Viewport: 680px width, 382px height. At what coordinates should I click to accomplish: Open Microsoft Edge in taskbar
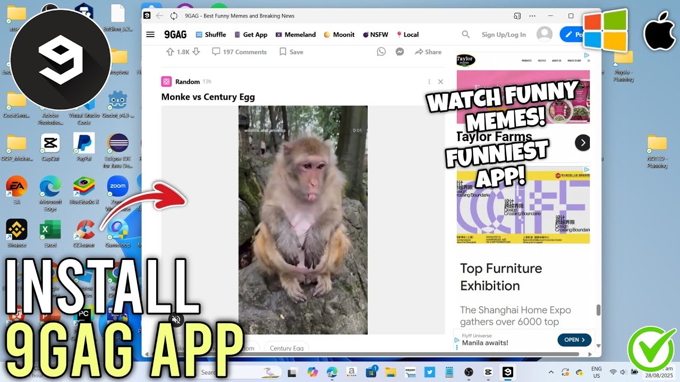332,372
